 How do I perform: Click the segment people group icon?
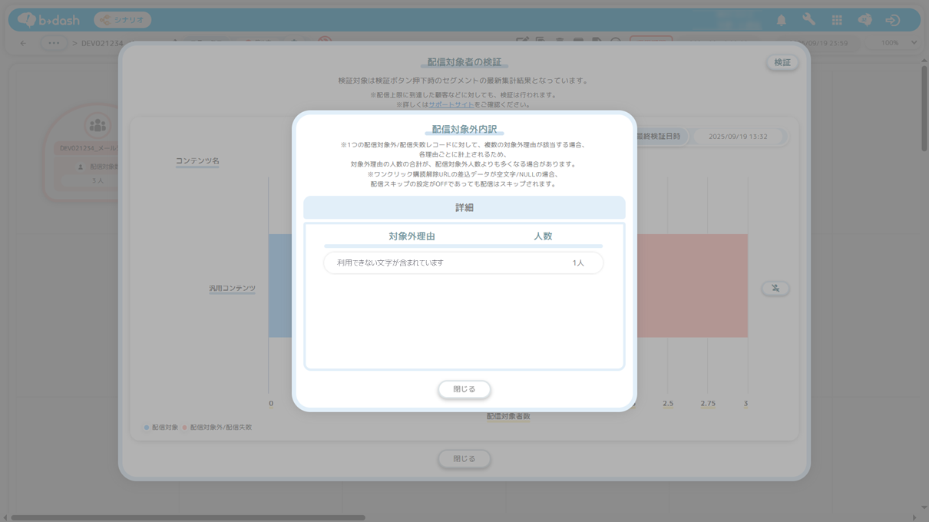pos(98,125)
